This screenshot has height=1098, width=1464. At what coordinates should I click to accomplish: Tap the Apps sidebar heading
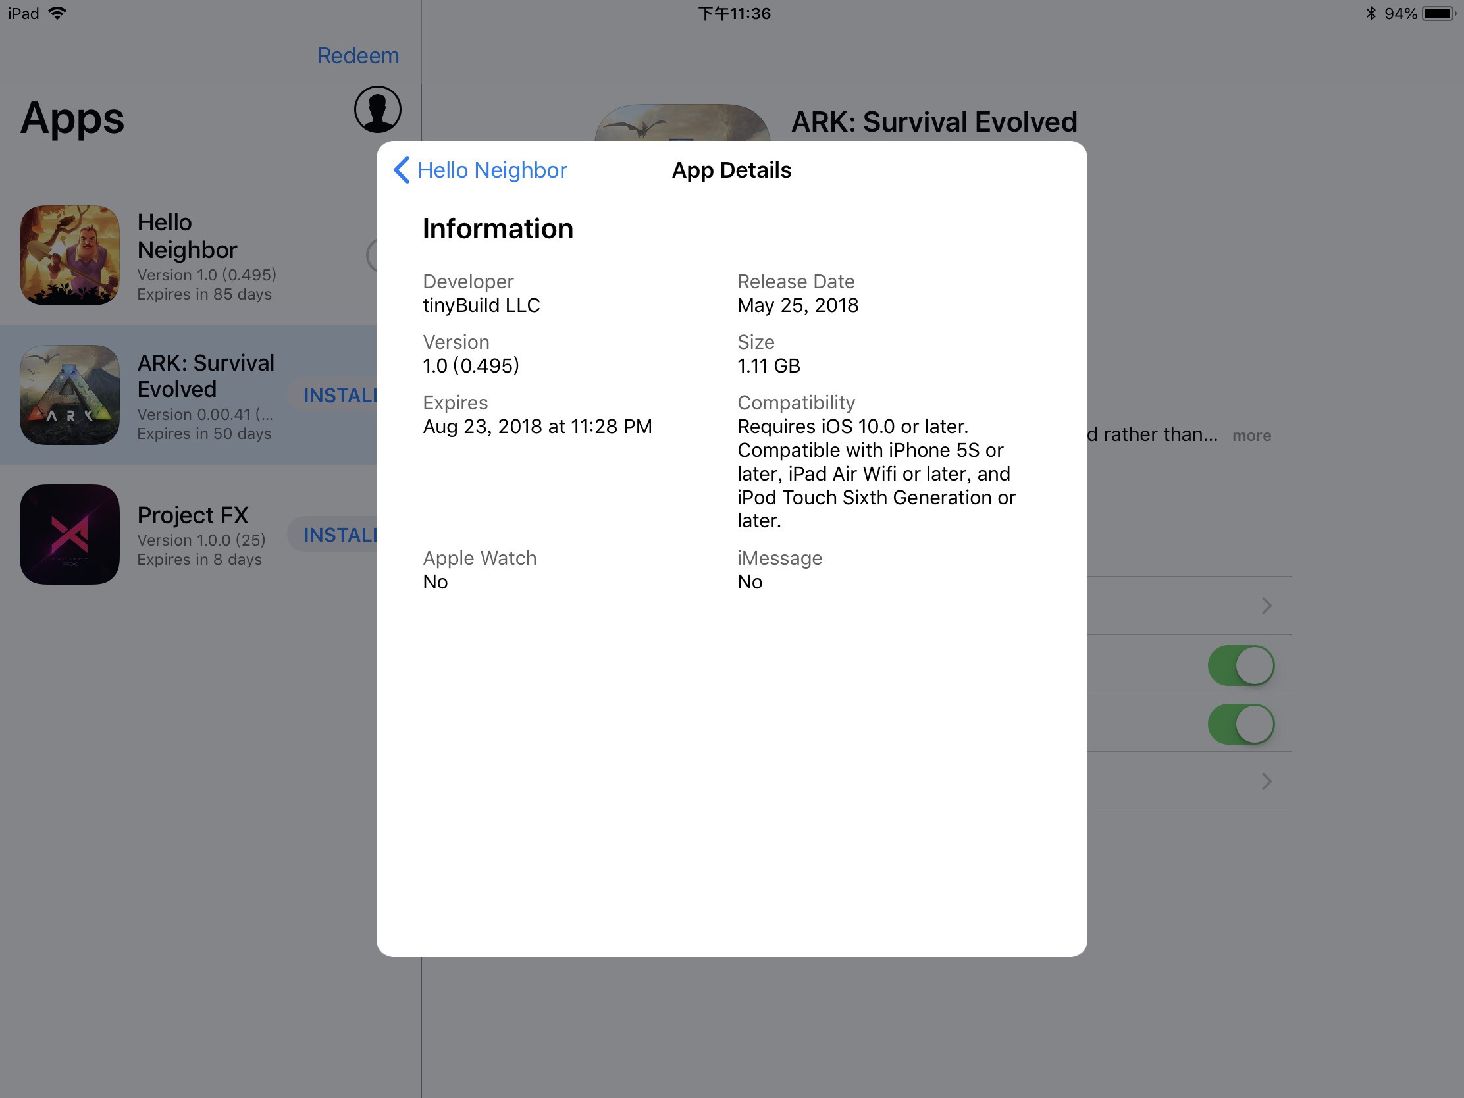(x=72, y=119)
